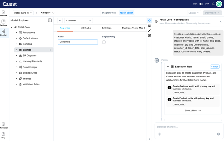224x141 pixels.
Task: Open the erwin AI sparkle icon
Action: click(149, 21)
